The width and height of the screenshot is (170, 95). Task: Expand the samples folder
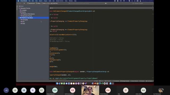20,20
